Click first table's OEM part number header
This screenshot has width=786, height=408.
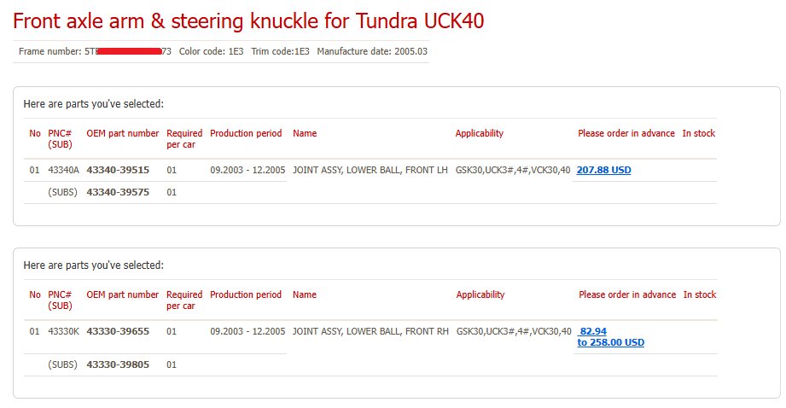coord(122,133)
